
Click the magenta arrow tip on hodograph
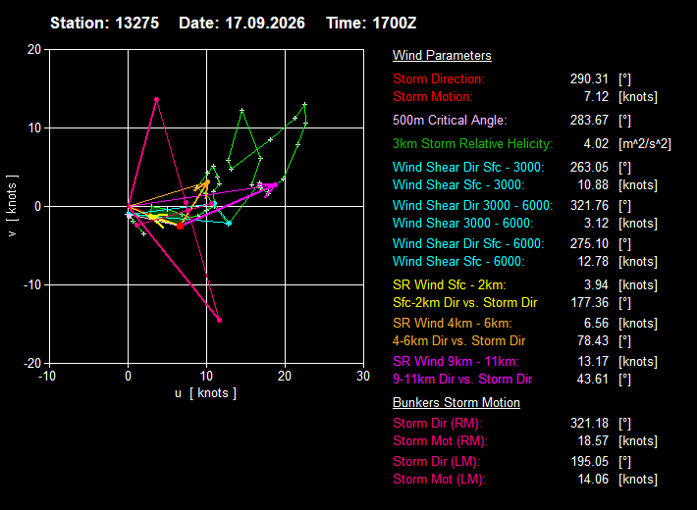click(276, 184)
